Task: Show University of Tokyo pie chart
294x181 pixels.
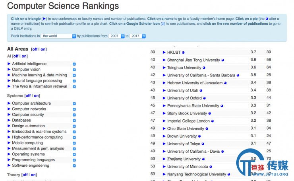Action: (x=203, y=144)
